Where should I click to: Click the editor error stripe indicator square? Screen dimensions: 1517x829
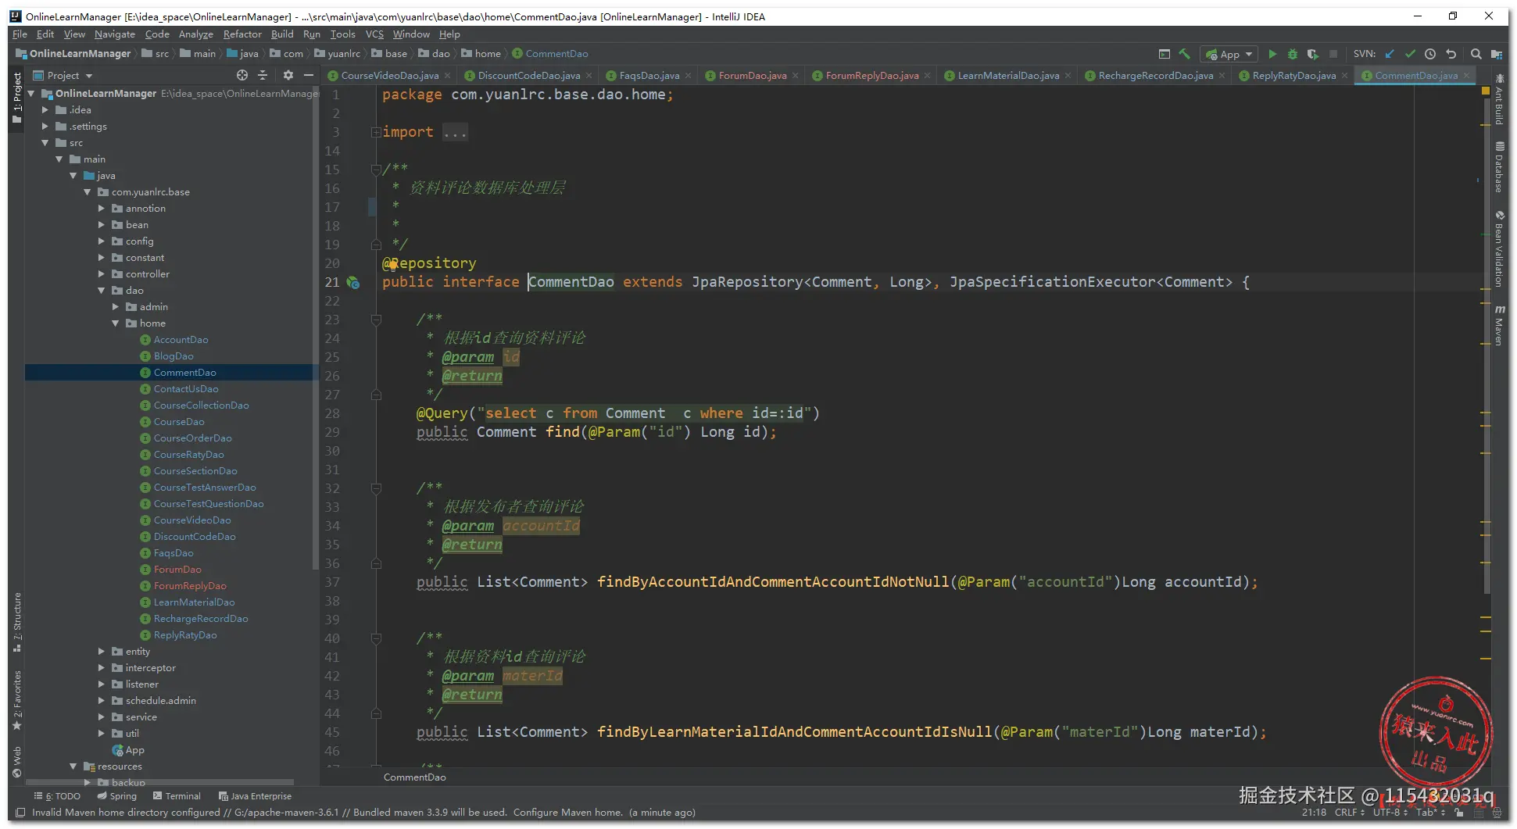pos(1486,91)
